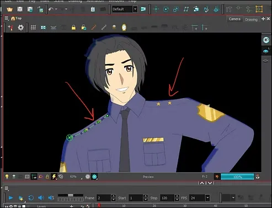Toggle the small lock icon in bottom bar
Viewport: 272px width, 208px height.
pos(47,177)
